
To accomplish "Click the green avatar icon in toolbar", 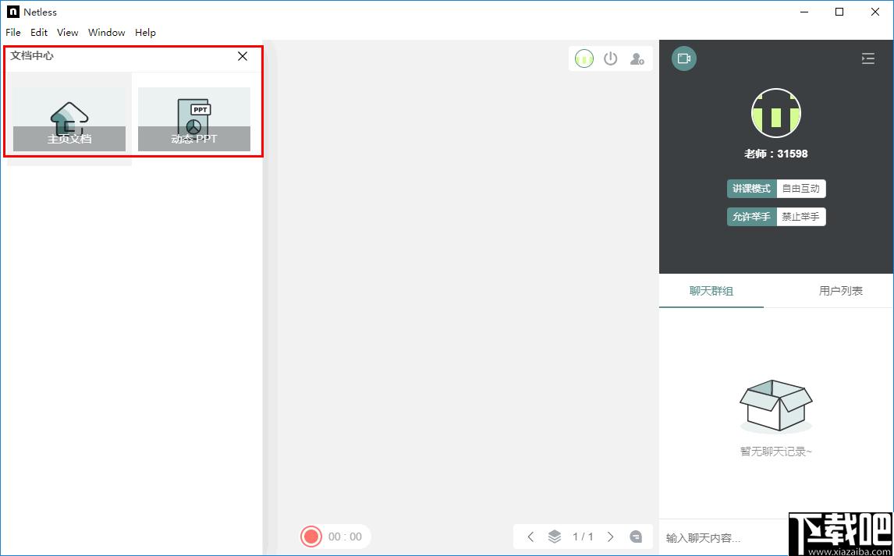I will coord(584,58).
